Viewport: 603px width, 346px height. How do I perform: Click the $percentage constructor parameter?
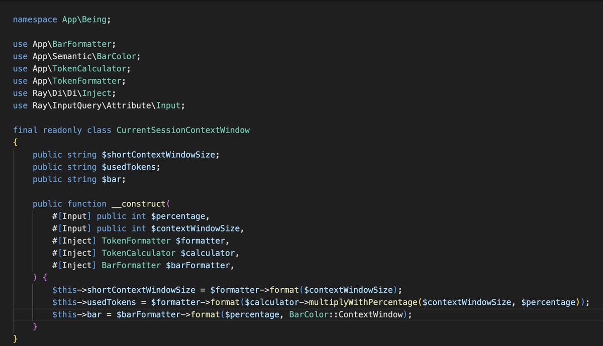click(178, 216)
